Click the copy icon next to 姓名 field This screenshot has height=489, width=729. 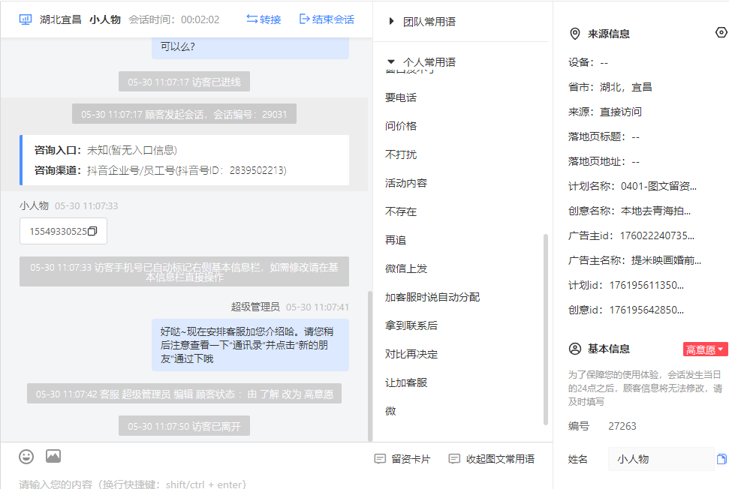[721, 459]
